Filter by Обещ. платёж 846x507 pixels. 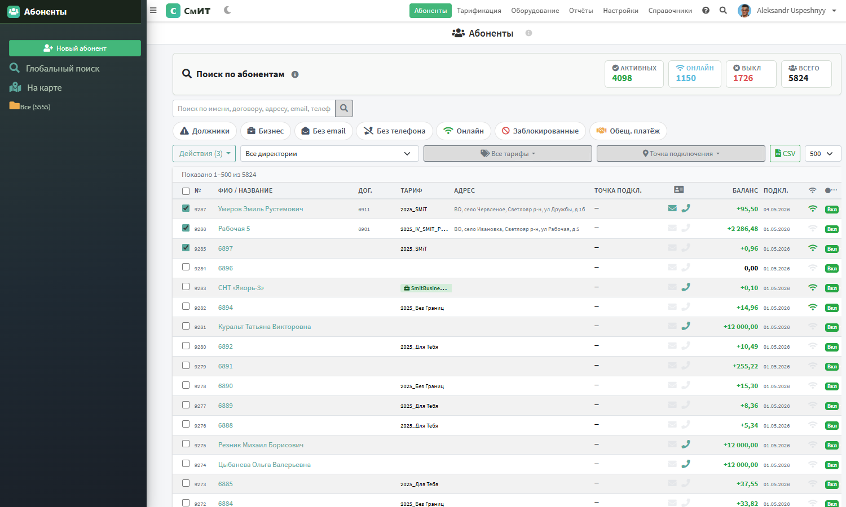(628, 131)
